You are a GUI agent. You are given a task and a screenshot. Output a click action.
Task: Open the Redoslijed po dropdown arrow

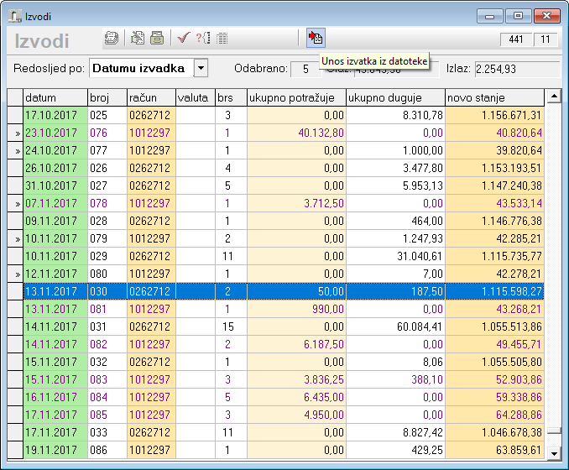click(201, 68)
